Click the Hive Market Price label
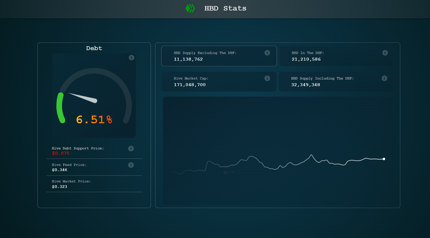 coord(71,181)
